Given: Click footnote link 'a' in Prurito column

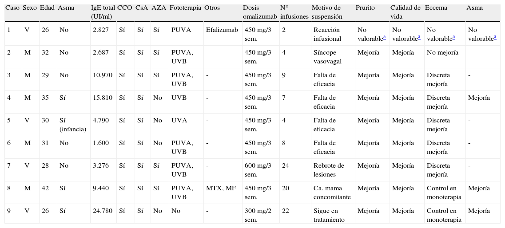Looking at the screenshot, I should point(384,37).
